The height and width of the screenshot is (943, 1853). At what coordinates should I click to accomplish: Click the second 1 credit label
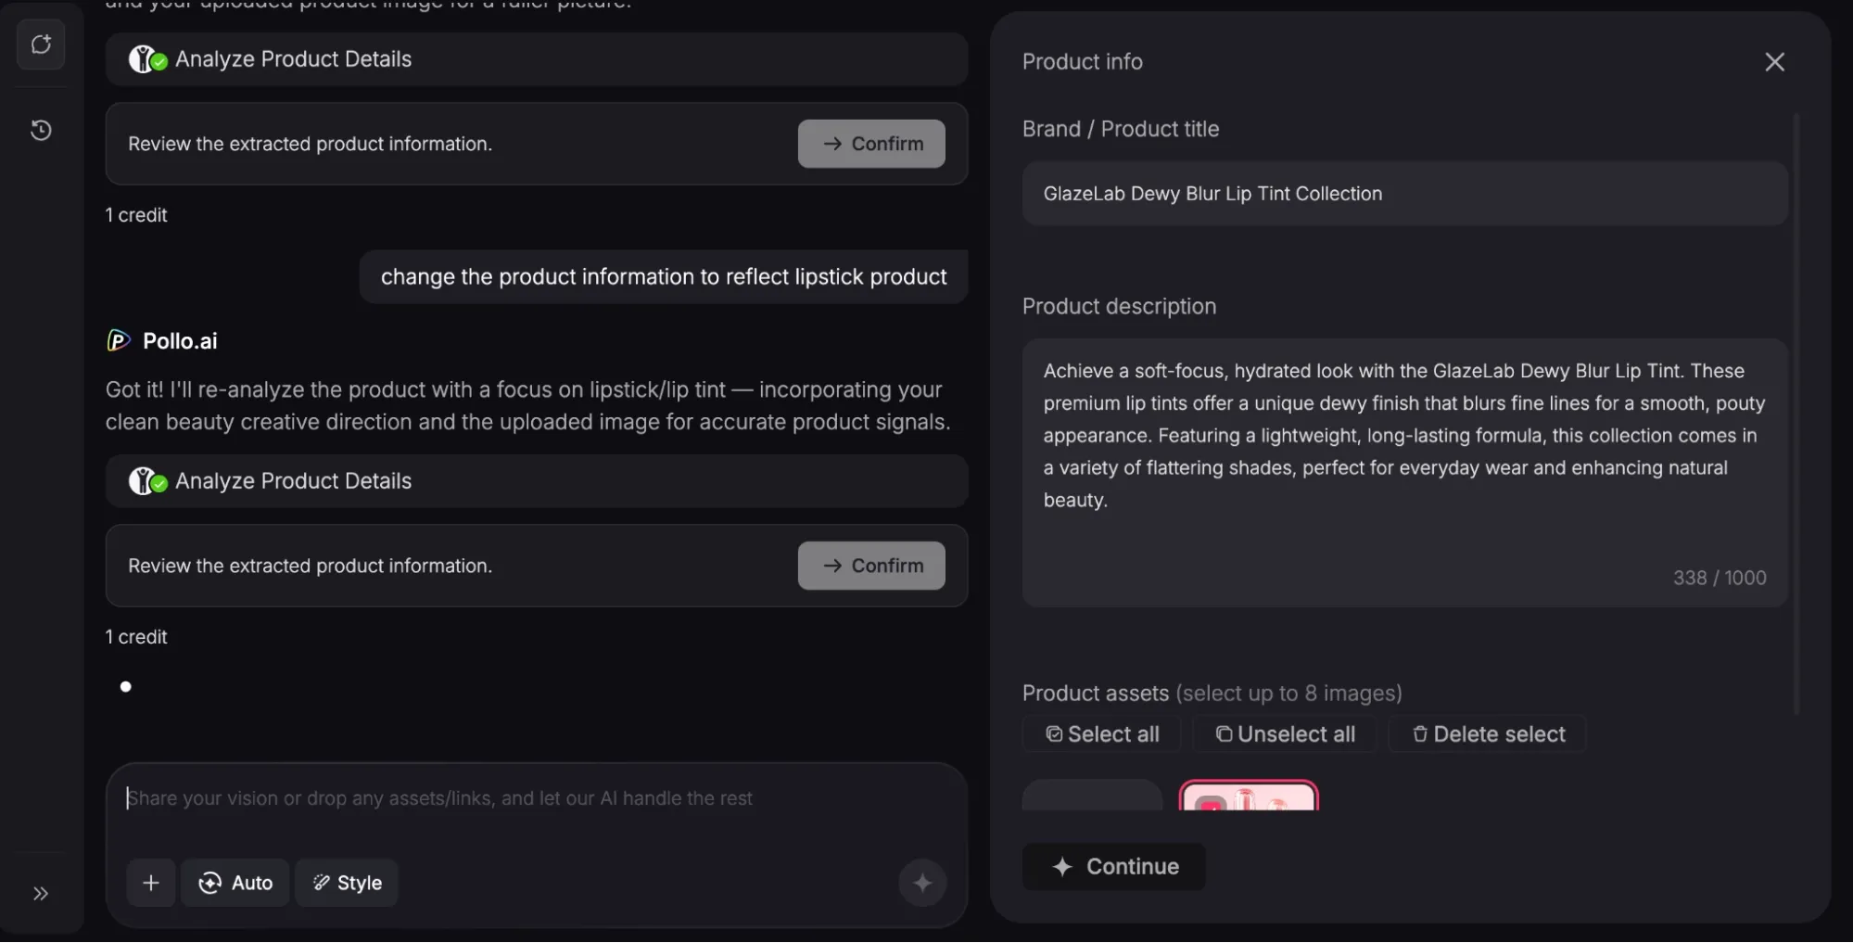136,637
